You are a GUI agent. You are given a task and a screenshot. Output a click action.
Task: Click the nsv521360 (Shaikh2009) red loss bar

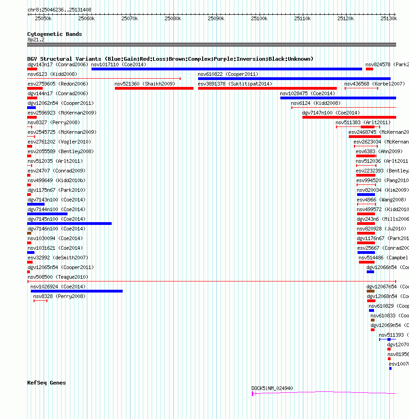[154, 88]
